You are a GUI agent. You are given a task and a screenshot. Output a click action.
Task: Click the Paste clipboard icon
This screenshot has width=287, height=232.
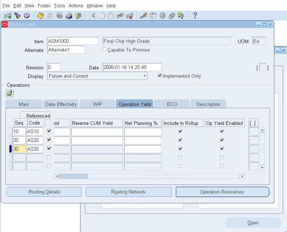(x=111, y=16)
